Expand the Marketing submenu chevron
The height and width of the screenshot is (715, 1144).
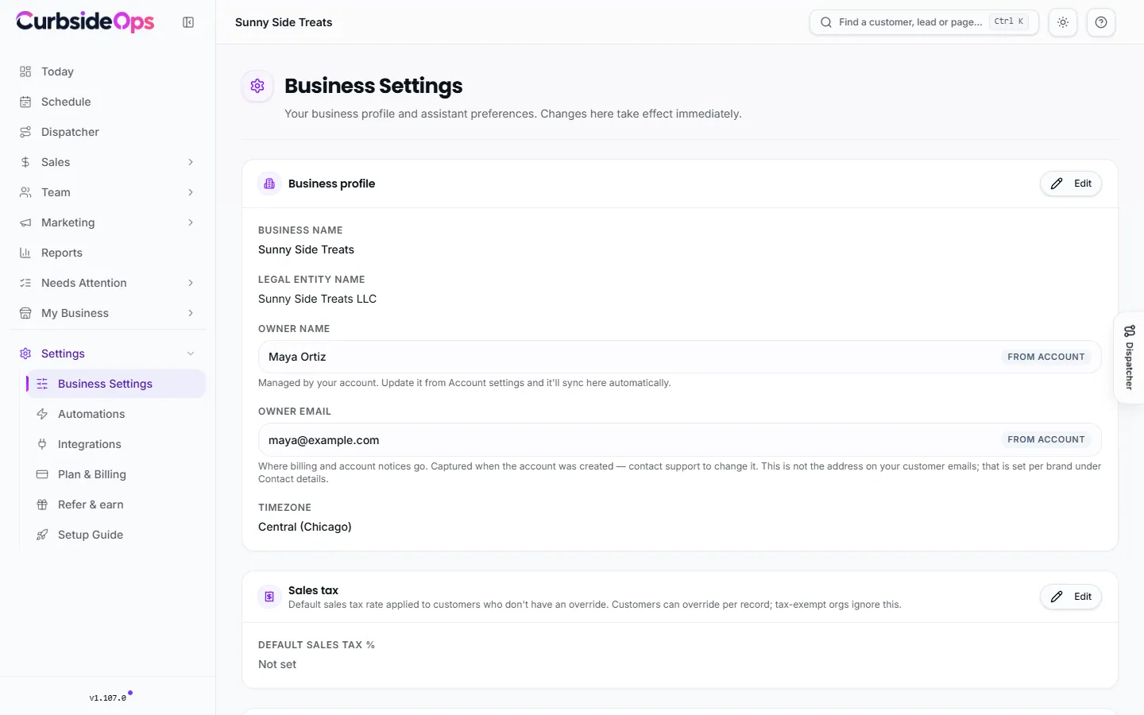click(x=191, y=222)
